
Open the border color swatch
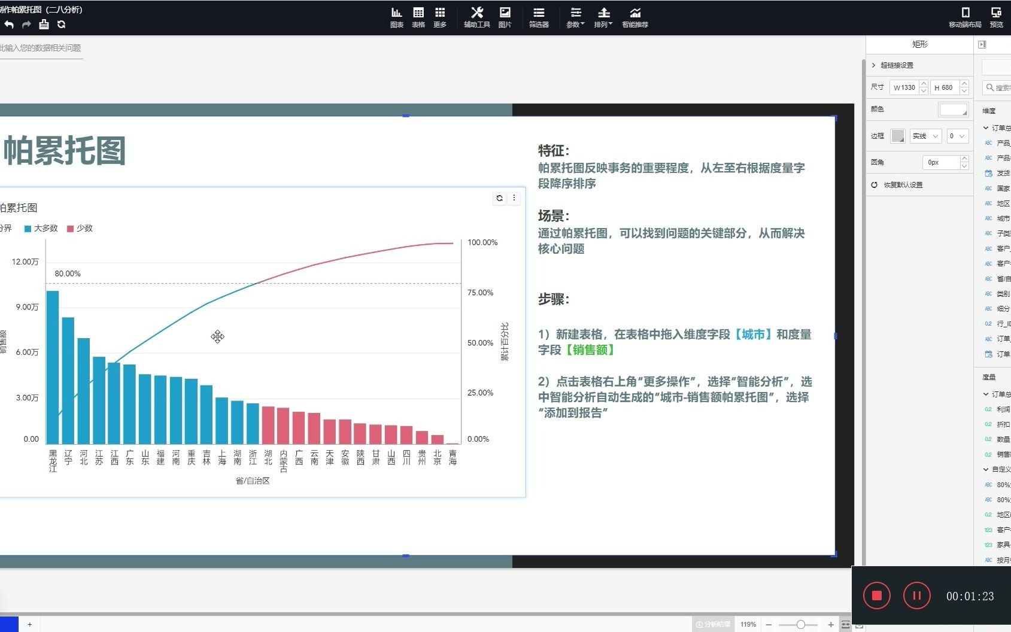pyautogui.click(x=898, y=136)
